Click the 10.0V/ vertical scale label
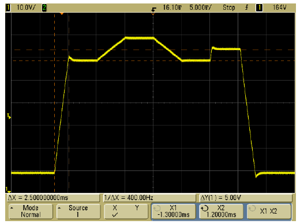 pos(26,7)
